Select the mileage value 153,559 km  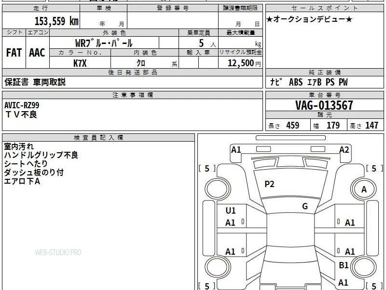click(x=56, y=21)
